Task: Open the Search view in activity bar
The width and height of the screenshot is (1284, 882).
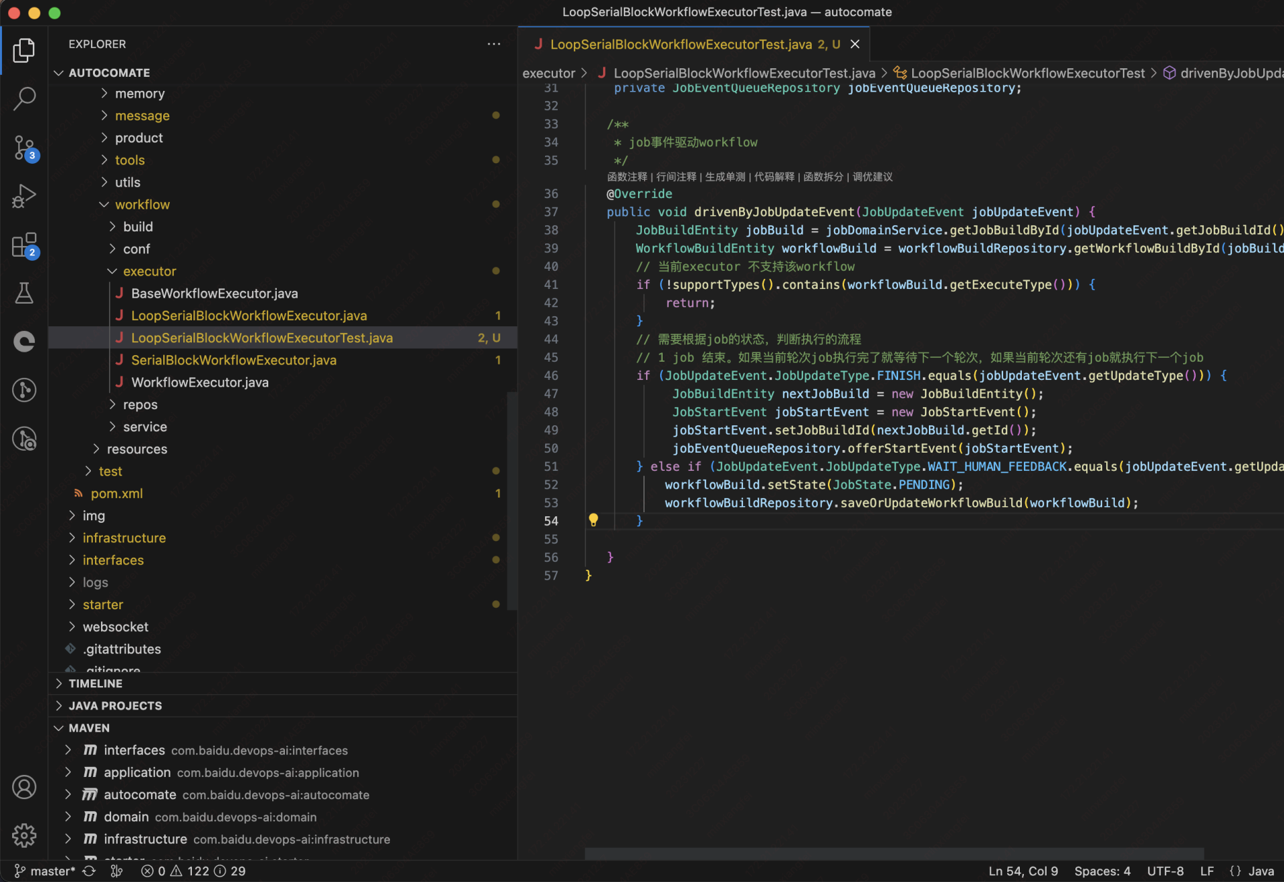Action: (x=24, y=99)
